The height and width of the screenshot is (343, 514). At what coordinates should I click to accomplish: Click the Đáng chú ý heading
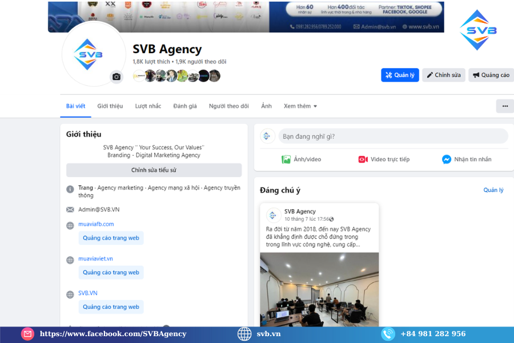pyautogui.click(x=280, y=190)
